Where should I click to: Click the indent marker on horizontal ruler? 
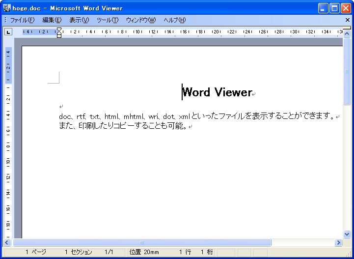pyautogui.click(x=59, y=32)
